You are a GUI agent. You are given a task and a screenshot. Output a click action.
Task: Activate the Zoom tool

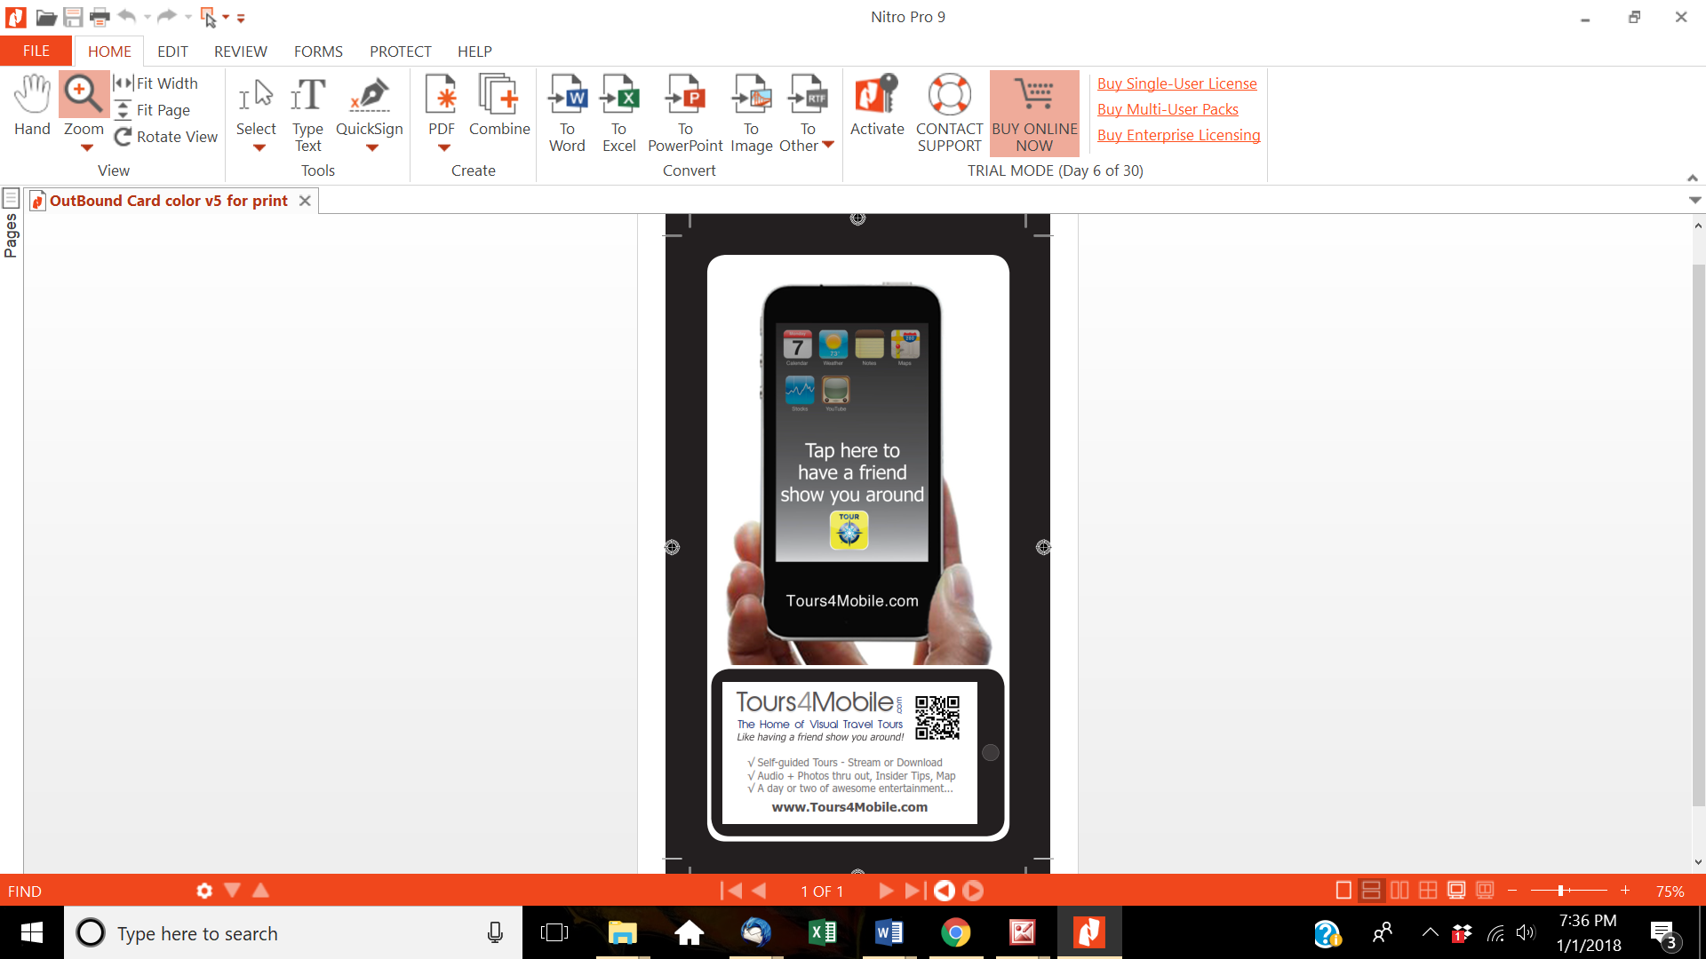pyautogui.click(x=84, y=96)
